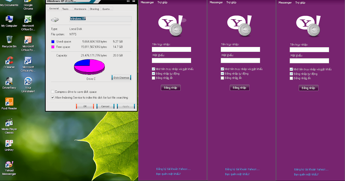Toggle Compress drive to save disk space

click(x=53, y=92)
